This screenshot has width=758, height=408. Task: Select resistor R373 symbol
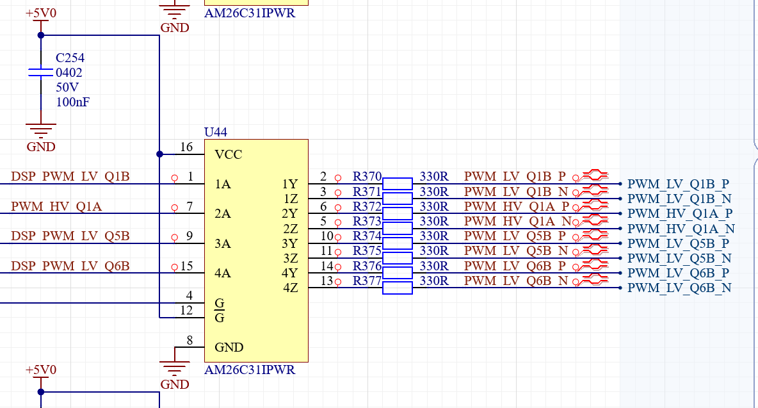(x=398, y=228)
